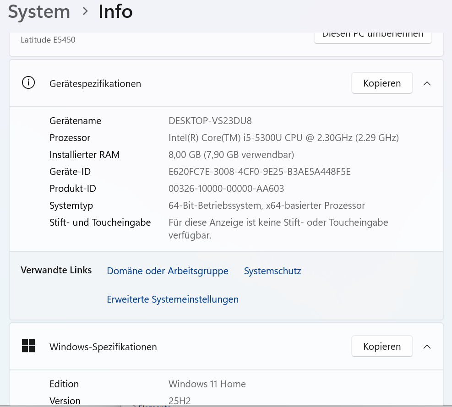Click the Windows logo icon beside Windows-Spezifikationen
Image resolution: width=452 pixels, height=407 pixels.
[x=28, y=346]
